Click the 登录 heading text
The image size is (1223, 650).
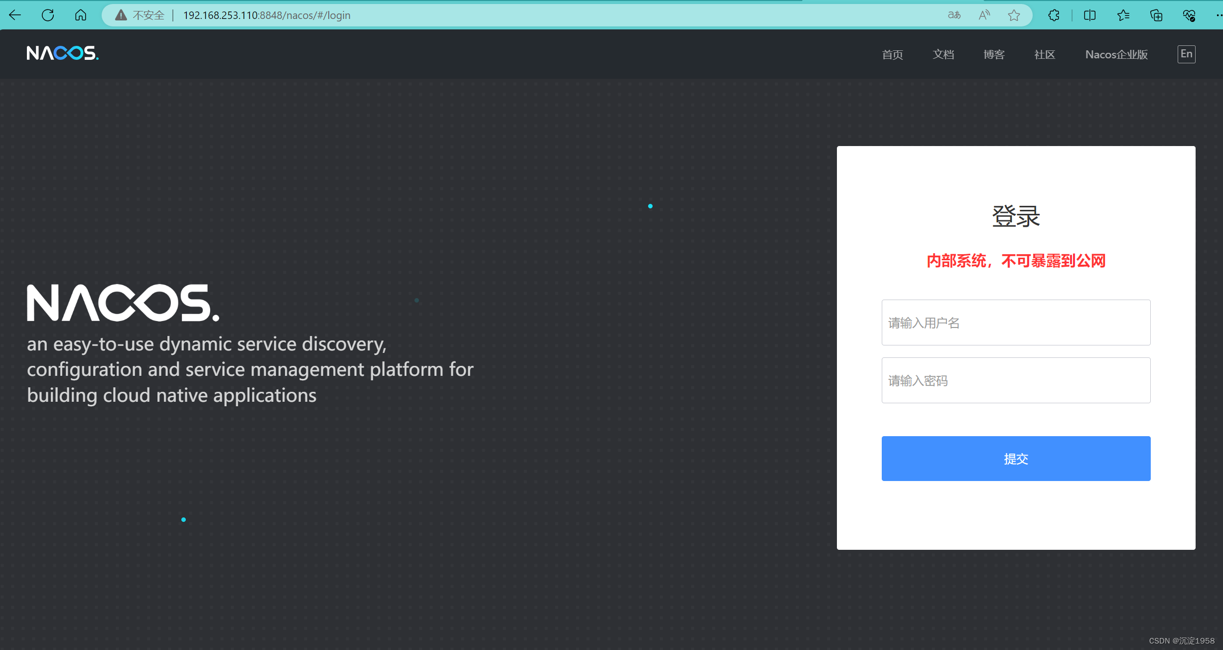[1016, 216]
